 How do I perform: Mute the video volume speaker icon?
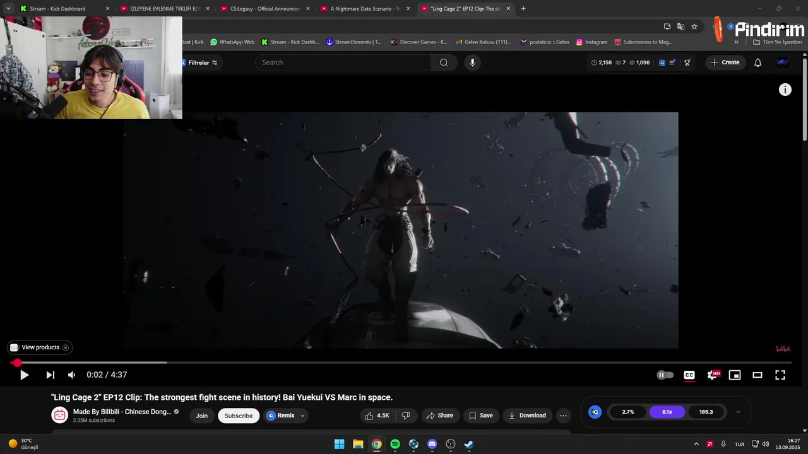[x=72, y=375]
